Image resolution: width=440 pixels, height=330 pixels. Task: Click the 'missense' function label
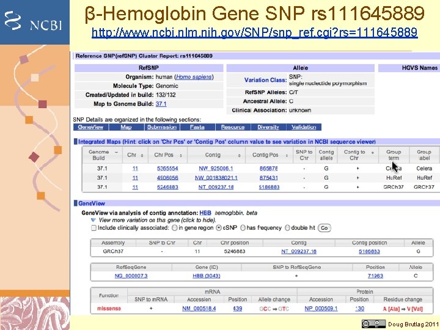(x=109, y=309)
